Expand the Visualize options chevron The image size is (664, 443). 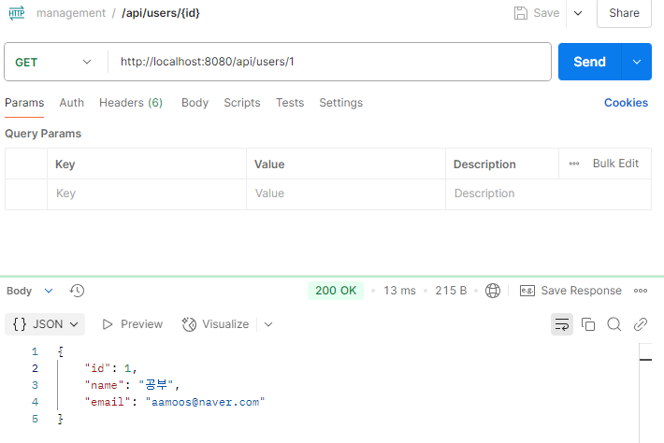pos(268,324)
